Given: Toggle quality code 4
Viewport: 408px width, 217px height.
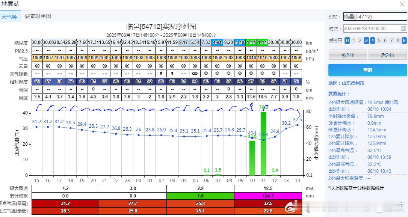Looking at the screenshot, I should (x=373, y=41).
